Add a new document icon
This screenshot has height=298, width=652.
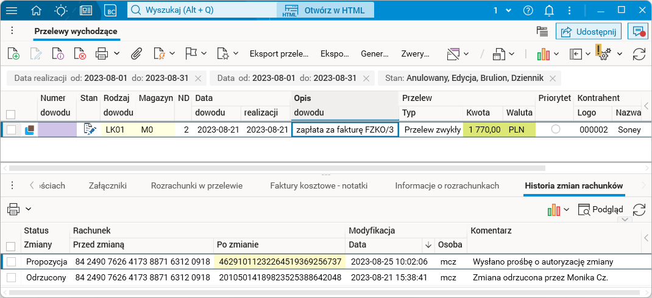click(x=13, y=54)
